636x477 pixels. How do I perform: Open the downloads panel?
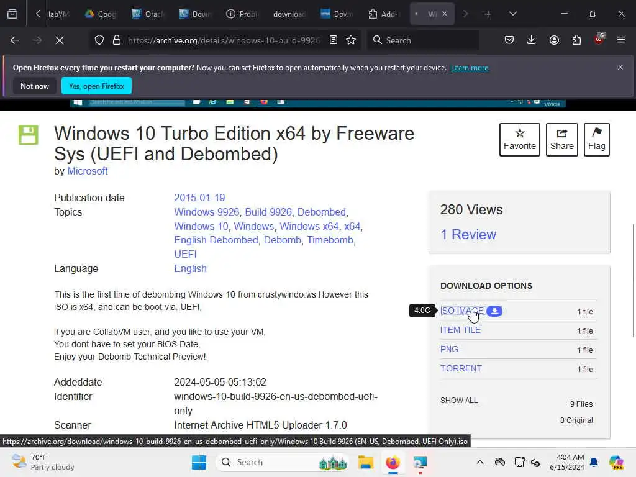(532, 40)
